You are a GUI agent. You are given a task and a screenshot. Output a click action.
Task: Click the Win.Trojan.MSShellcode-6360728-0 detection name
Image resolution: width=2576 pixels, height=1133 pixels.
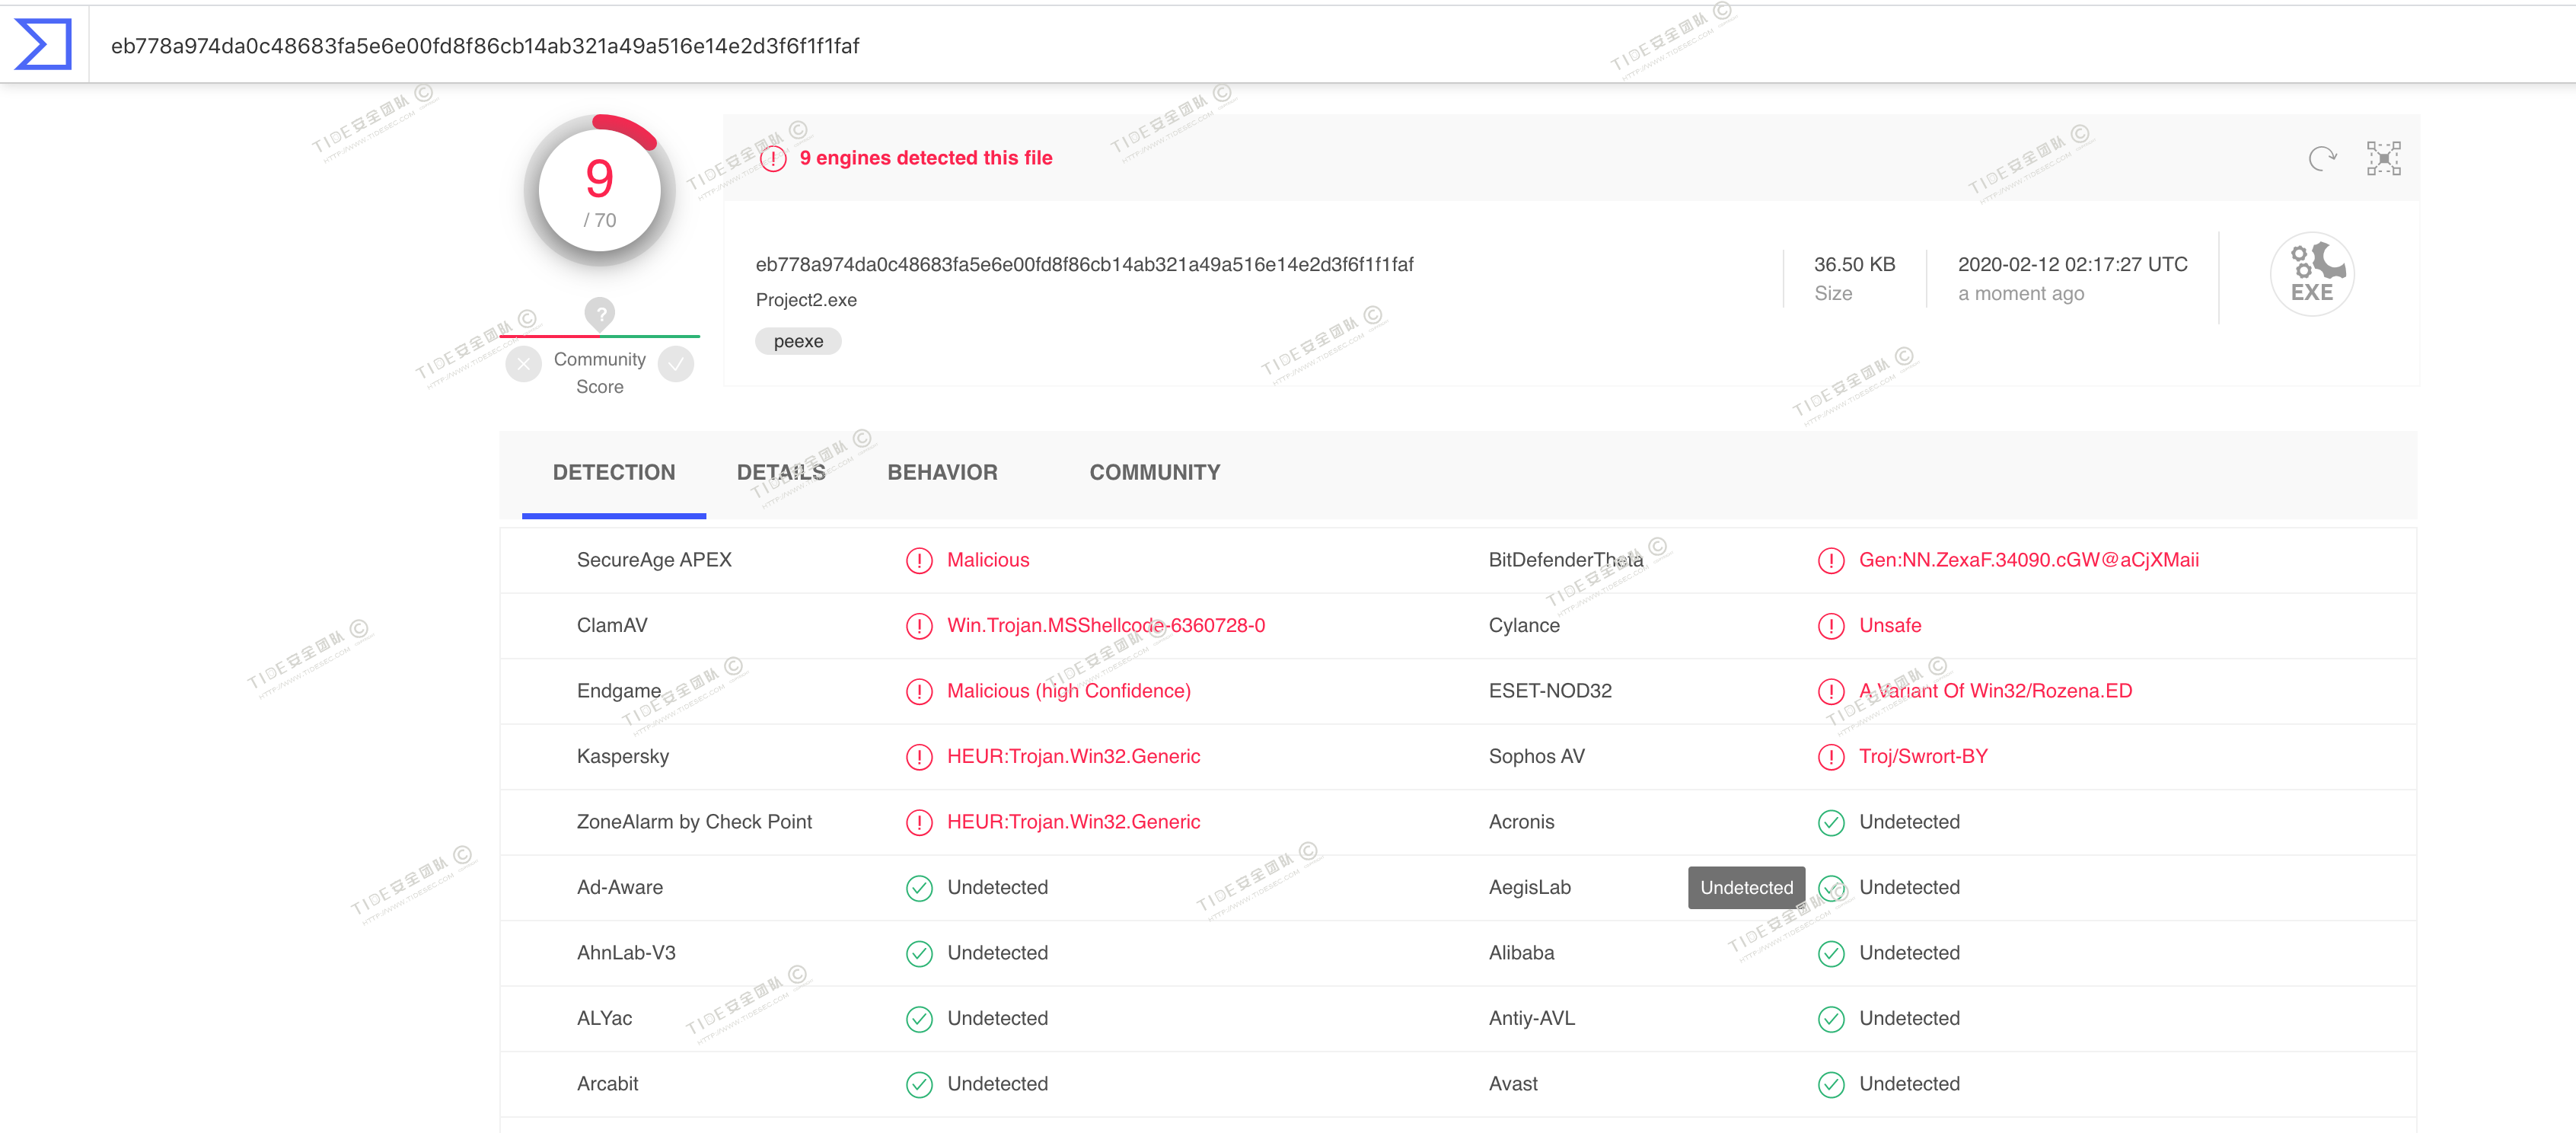(1105, 626)
